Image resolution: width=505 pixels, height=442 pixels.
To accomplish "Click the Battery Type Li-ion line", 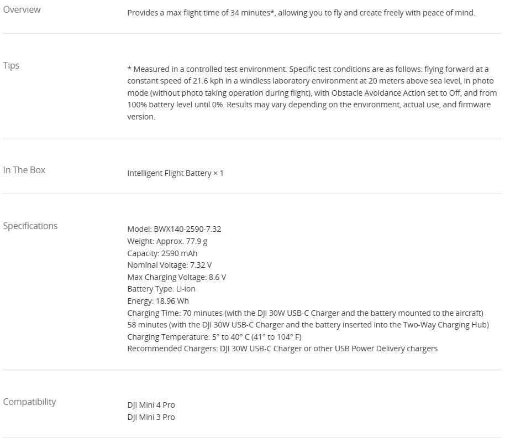I will pos(161,289).
